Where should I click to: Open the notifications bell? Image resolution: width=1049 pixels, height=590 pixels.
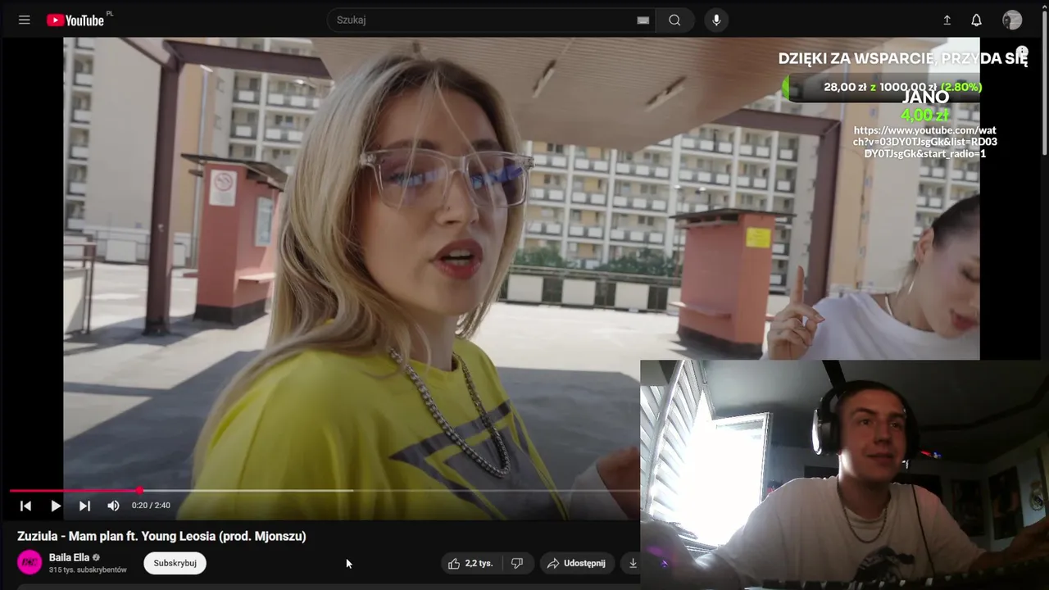[x=976, y=20]
